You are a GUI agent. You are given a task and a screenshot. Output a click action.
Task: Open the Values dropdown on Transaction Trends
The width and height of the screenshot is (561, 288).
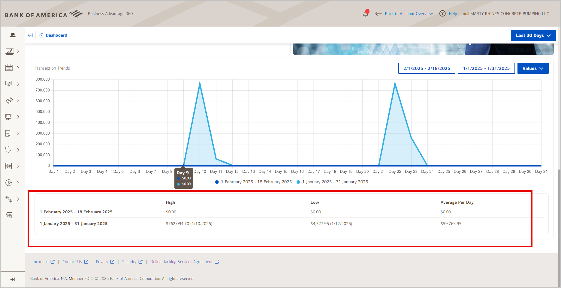point(533,68)
